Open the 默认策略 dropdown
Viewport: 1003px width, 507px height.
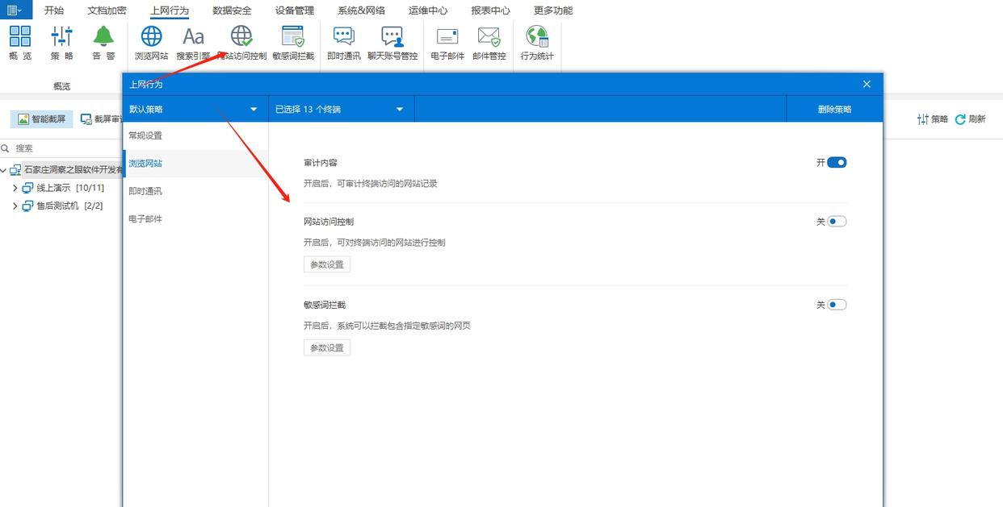[x=194, y=109]
